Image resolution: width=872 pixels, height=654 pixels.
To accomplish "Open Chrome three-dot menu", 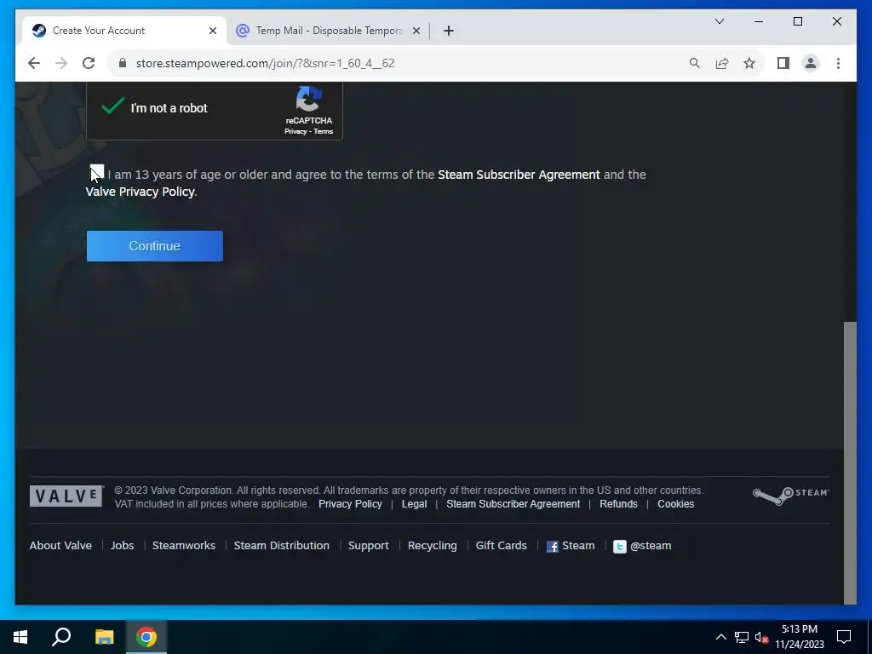I will [x=838, y=63].
